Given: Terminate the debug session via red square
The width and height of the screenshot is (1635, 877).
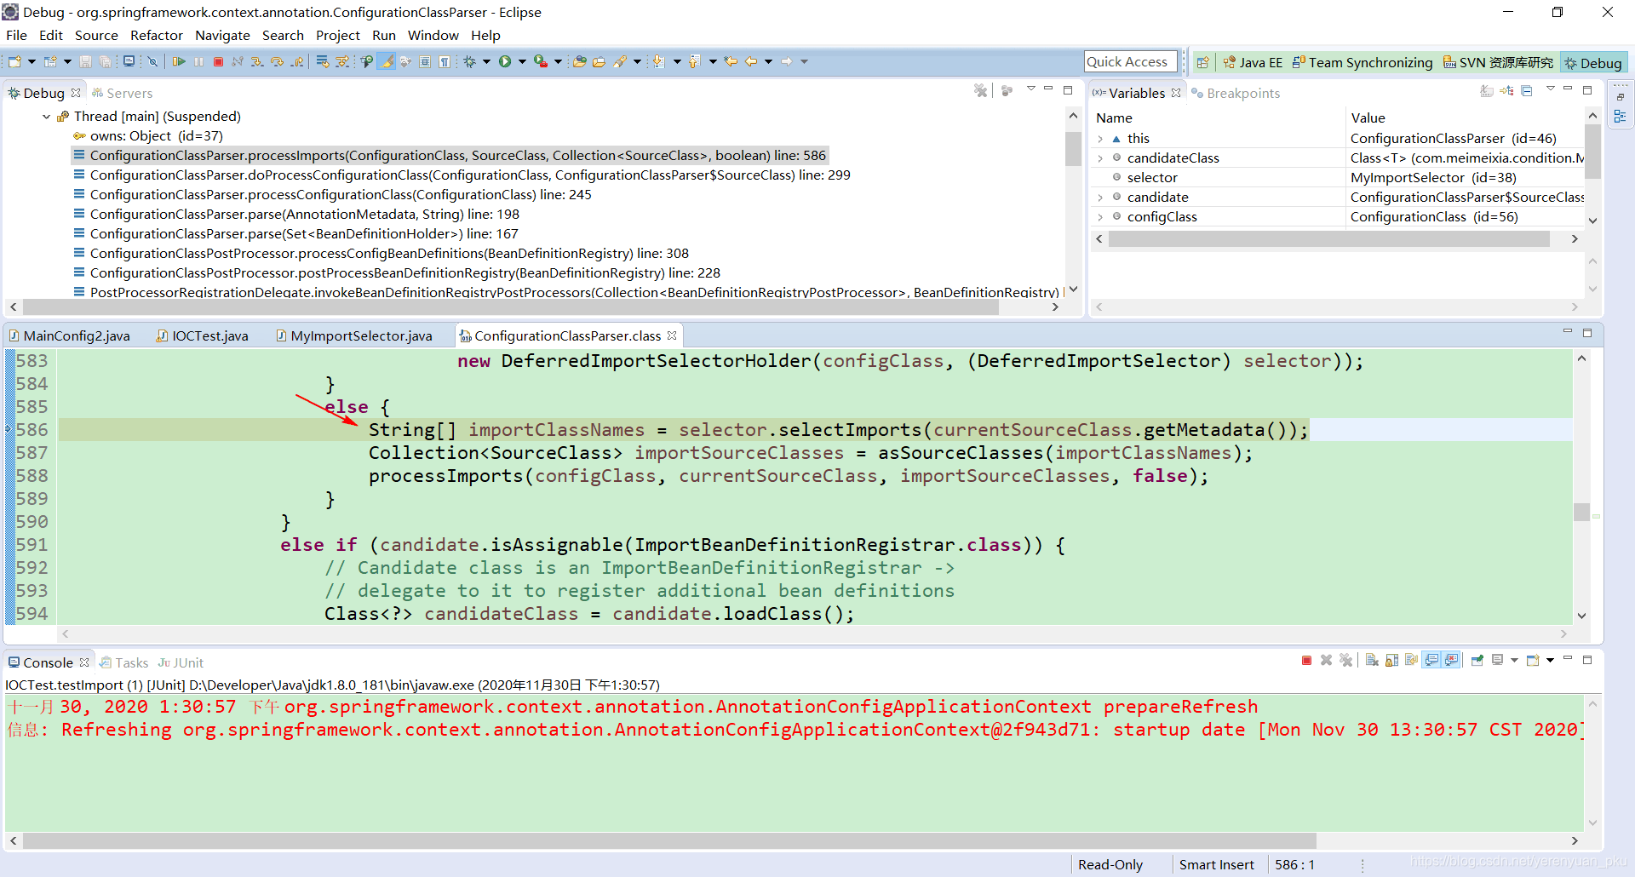Looking at the screenshot, I should (x=218, y=61).
